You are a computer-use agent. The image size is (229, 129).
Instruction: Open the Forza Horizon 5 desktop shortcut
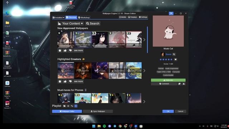[x=7, y=105]
